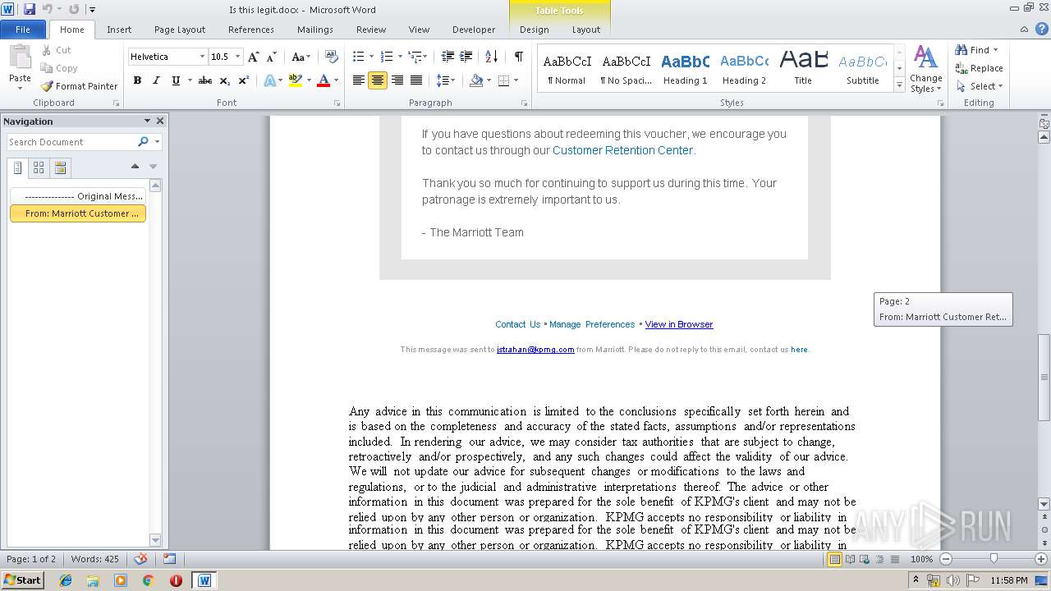Viewport: 1051px width, 591px height.
Task: Toggle subscript formatting
Action: (x=225, y=80)
